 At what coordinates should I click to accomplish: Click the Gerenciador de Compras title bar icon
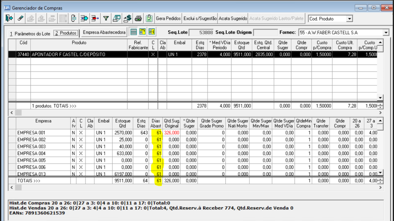tap(7, 8)
